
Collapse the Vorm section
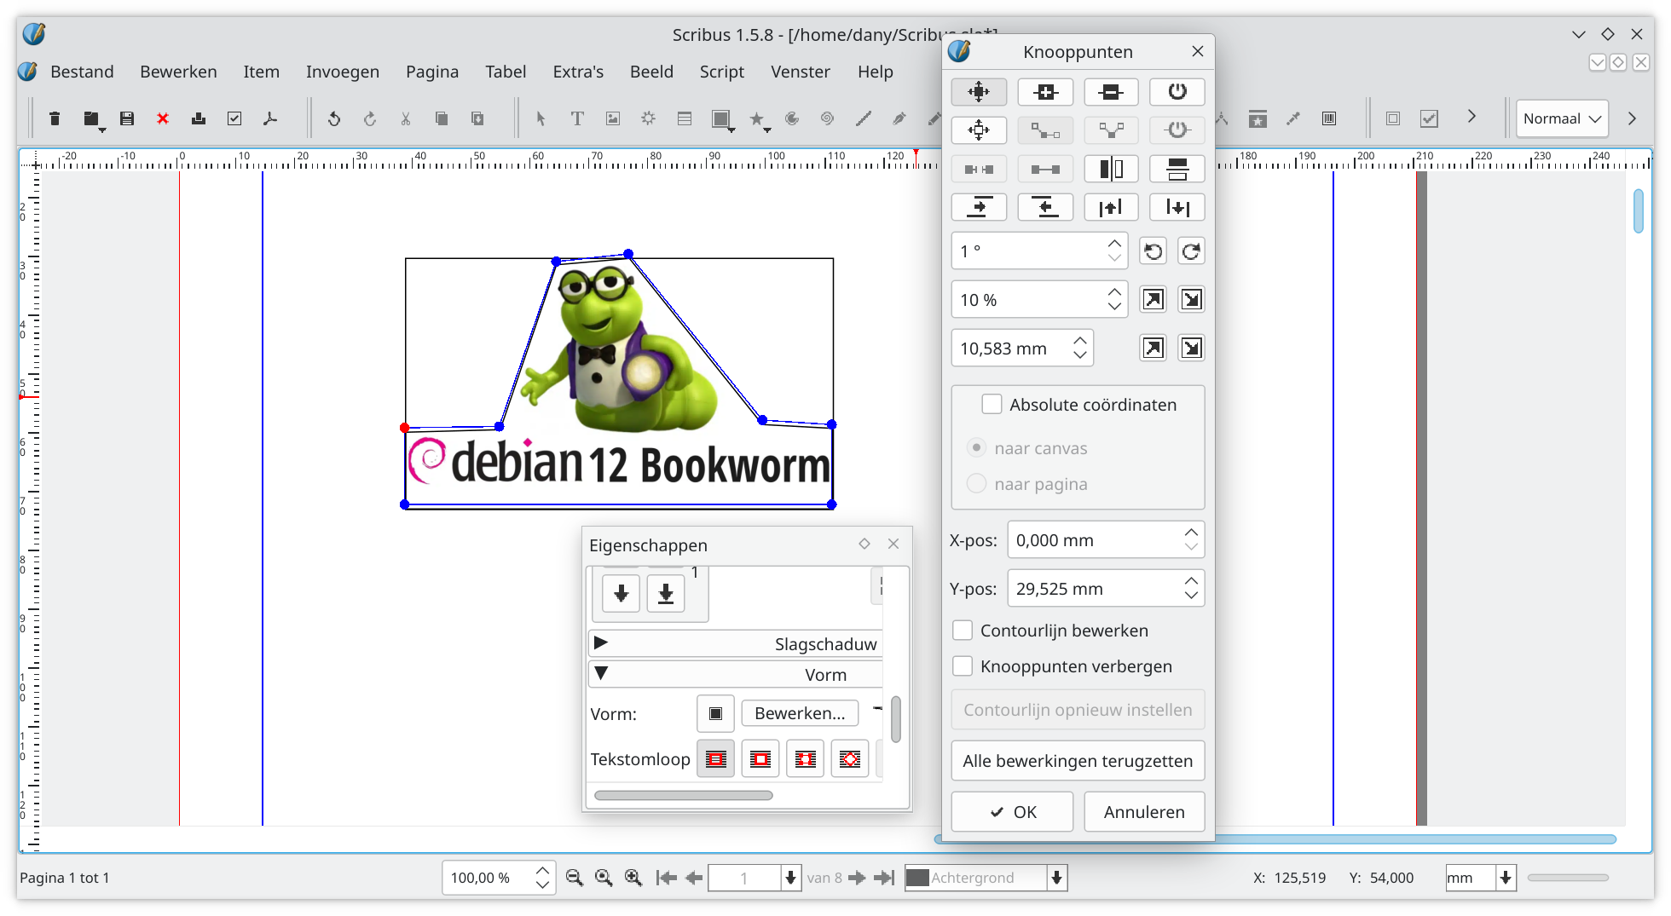(x=735, y=674)
